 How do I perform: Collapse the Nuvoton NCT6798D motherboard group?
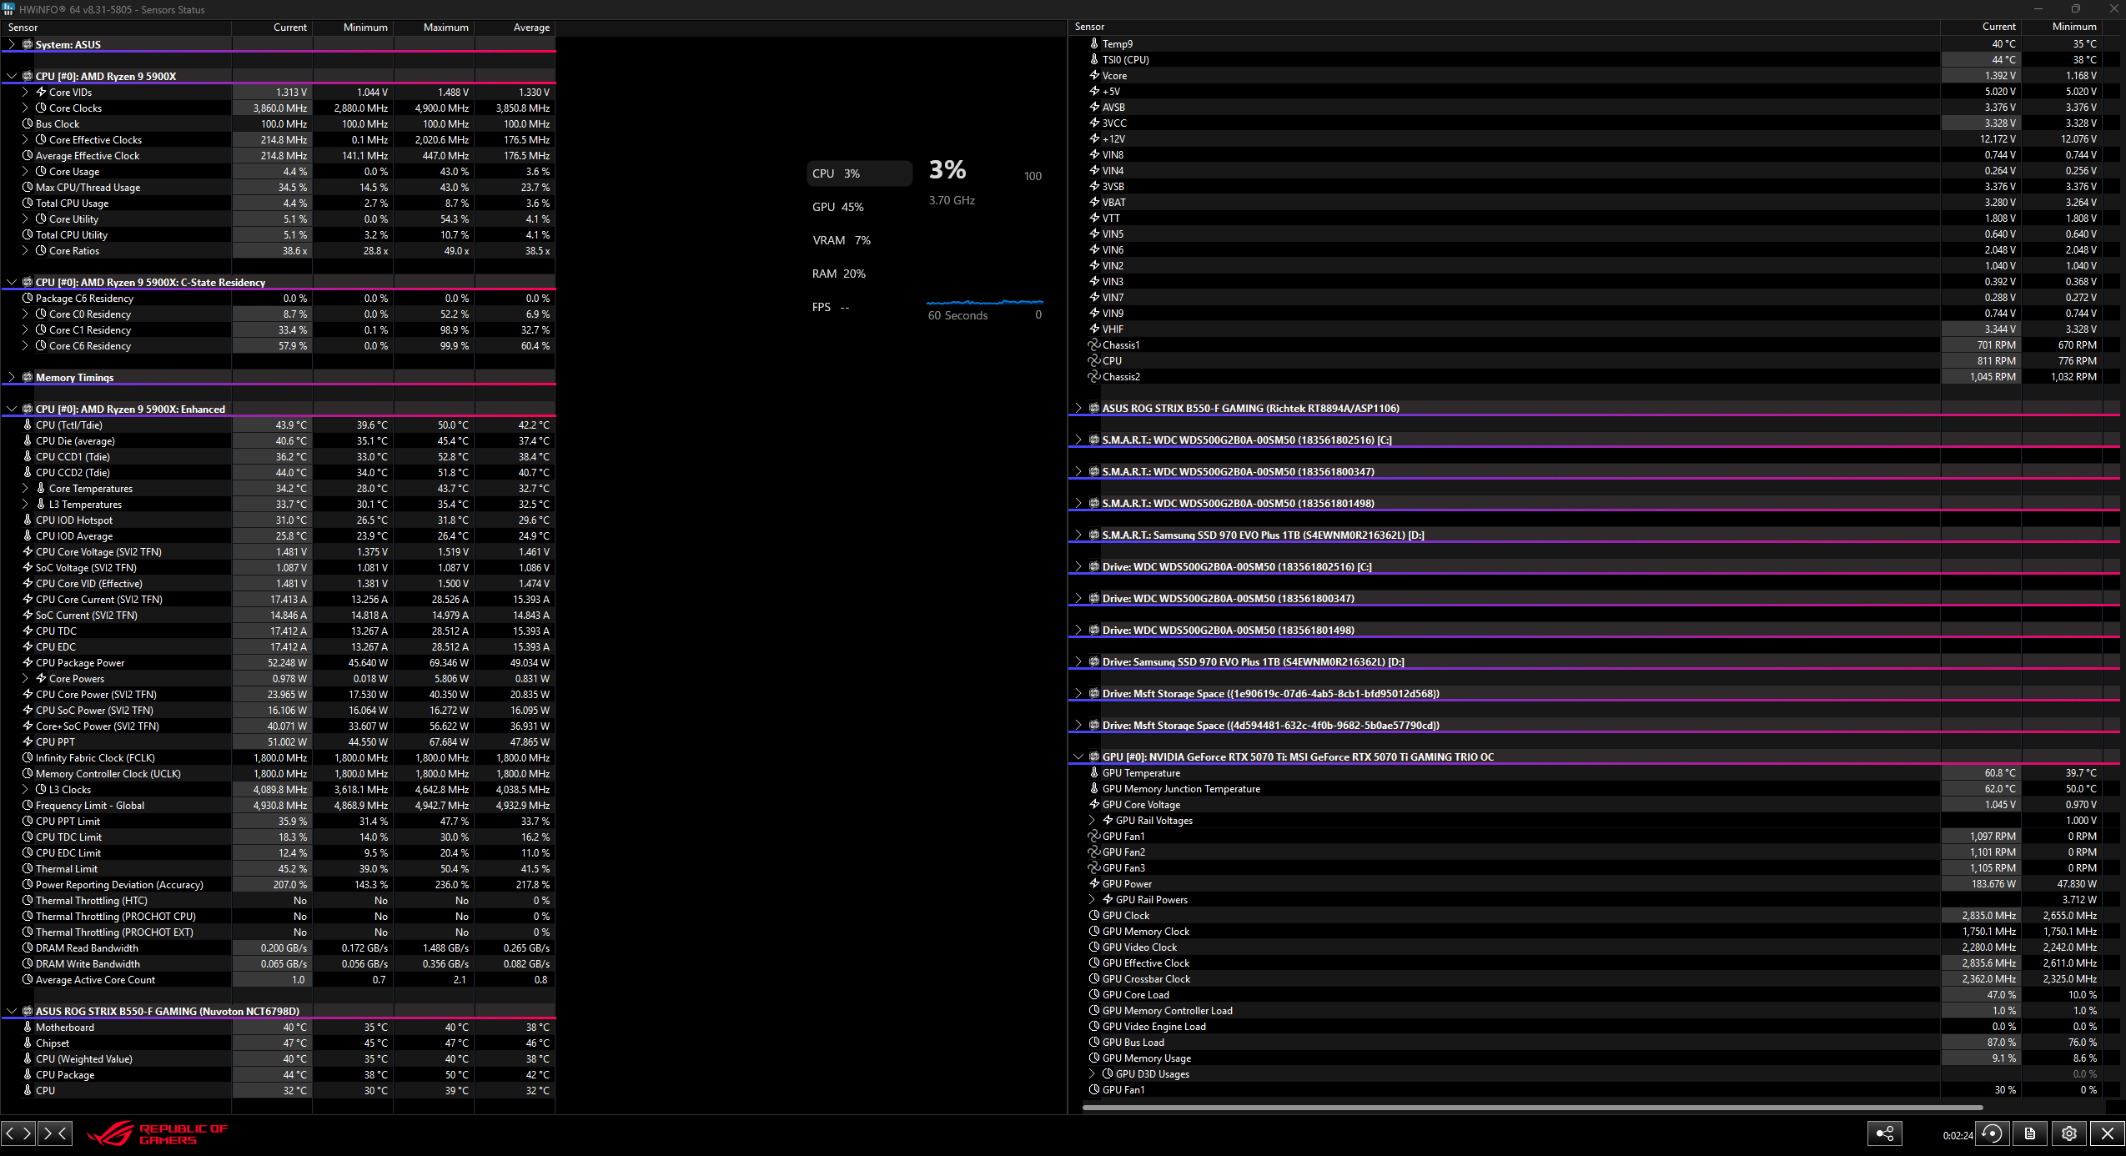12,1011
